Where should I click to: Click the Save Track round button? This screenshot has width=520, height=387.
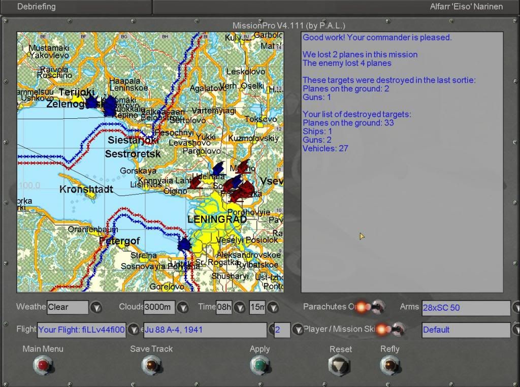[x=151, y=365]
